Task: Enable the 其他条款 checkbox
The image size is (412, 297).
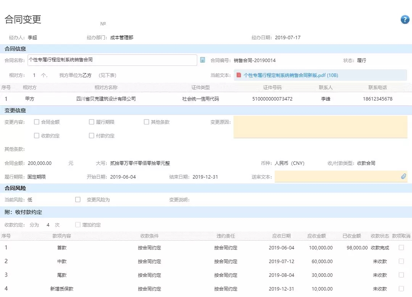Action: tap(146, 122)
